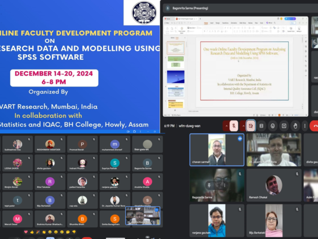Unmute the microphone in the Meet toolbar
Viewport: 318px width, 239px height.
[234, 126]
